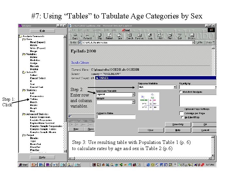Select Kaplan-Meier Survival in the tree
Screen dimensions: 234x175
click(42, 123)
